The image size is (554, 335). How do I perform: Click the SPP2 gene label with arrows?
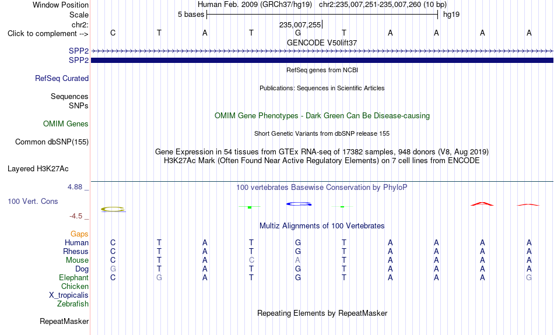[x=79, y=51]
